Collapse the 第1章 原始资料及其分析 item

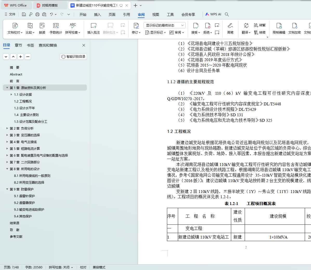(7, 88)
